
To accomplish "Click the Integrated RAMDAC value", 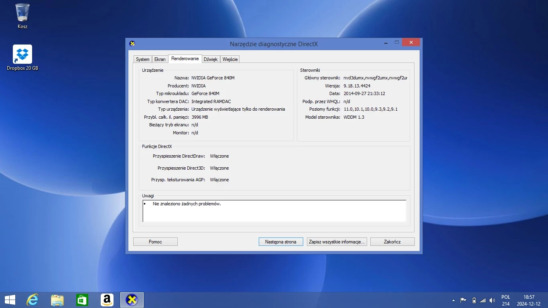I will [211, 101].
